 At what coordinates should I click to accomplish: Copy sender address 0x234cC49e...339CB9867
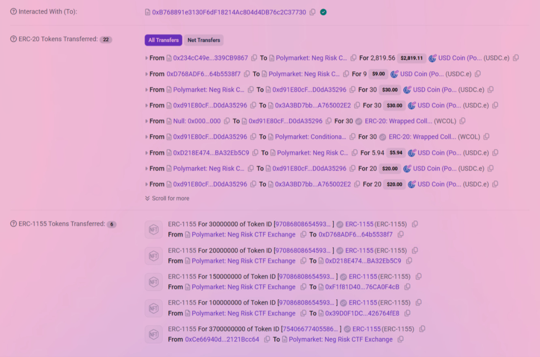[x=254, y=58]
